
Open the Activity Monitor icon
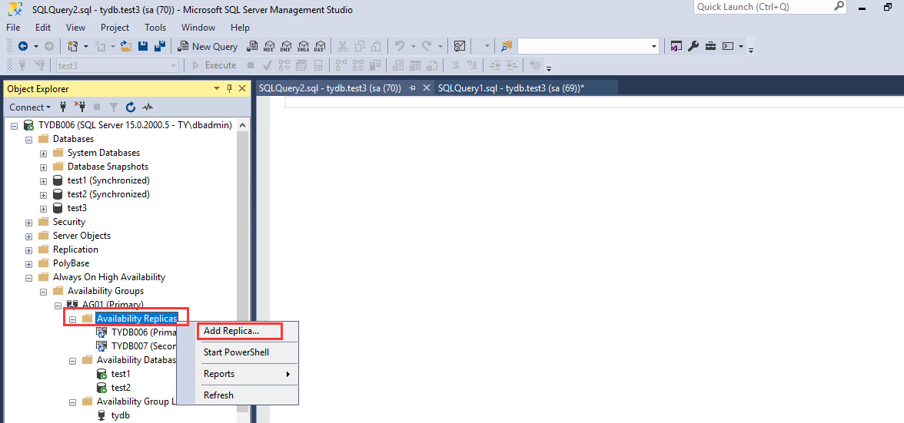tap(460, 46)
